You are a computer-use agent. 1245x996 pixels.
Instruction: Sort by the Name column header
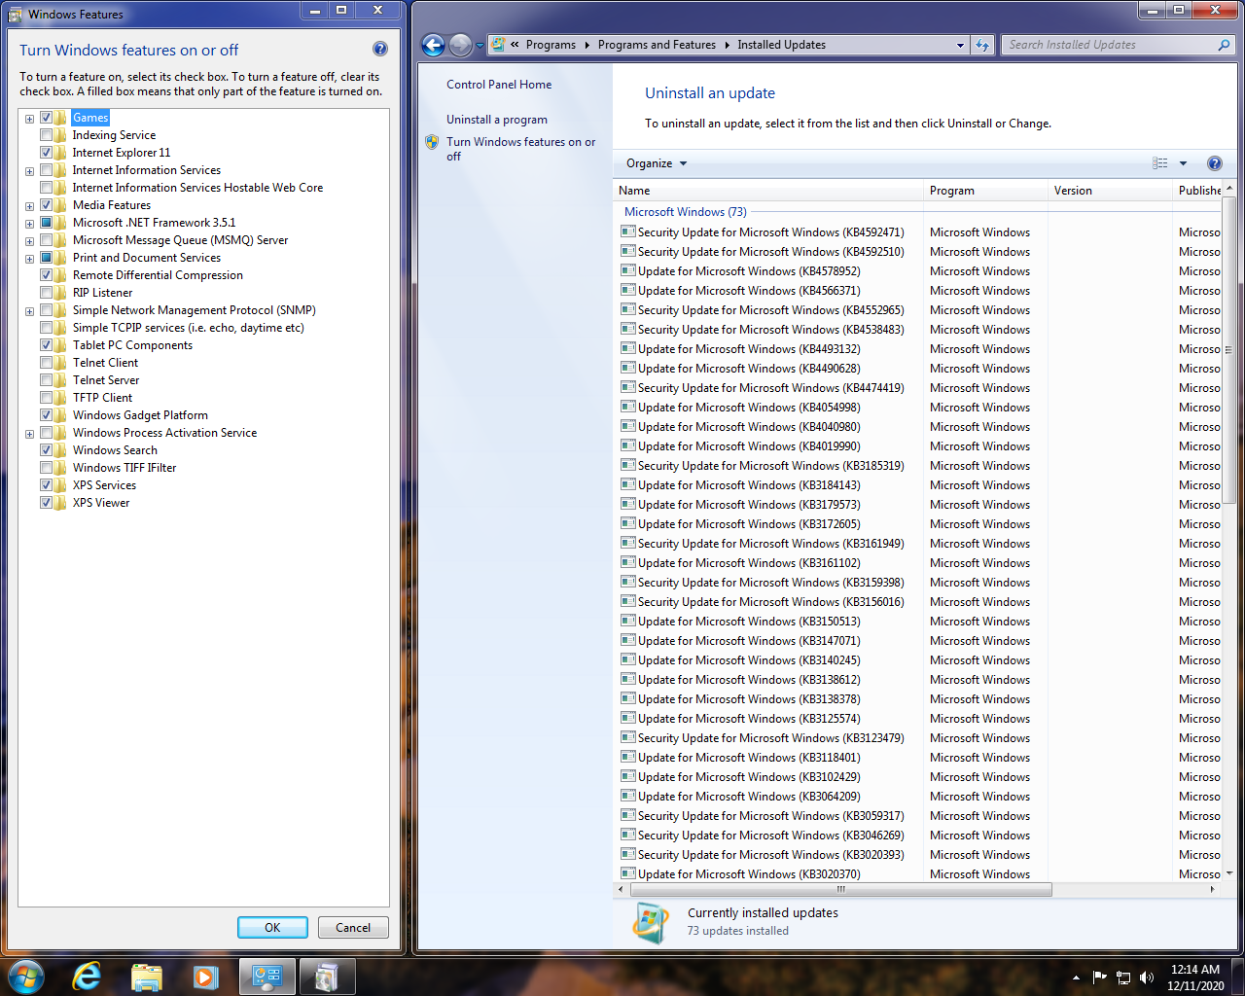point(768,191)
